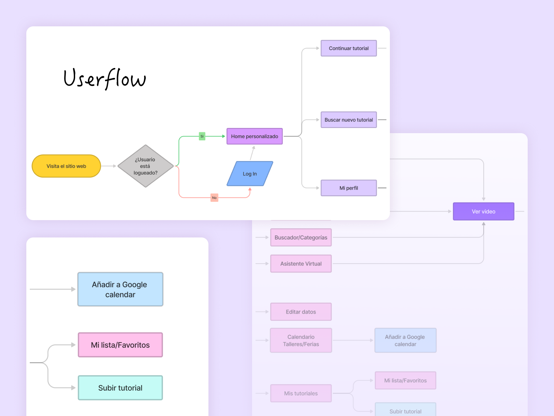Viewport: 554px width, 416px height.
Task: Select the 'Editar datos' box
Action: 301,312
